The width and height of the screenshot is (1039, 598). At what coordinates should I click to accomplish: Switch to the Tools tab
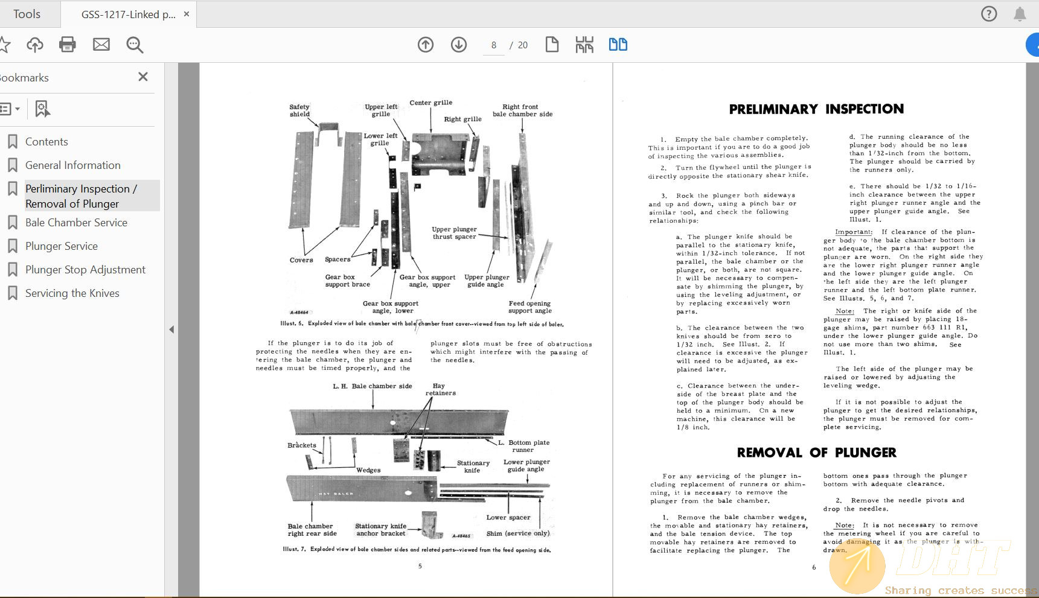27,14
